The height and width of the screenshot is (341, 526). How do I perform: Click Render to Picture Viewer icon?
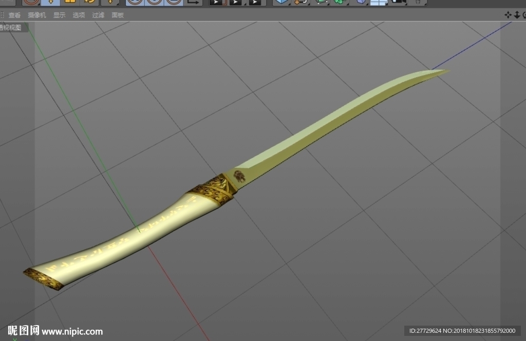(236, 2)
